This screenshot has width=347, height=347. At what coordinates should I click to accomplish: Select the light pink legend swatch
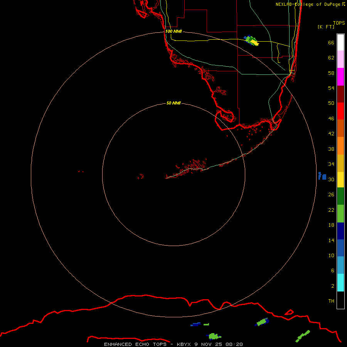tap(340, 59)
